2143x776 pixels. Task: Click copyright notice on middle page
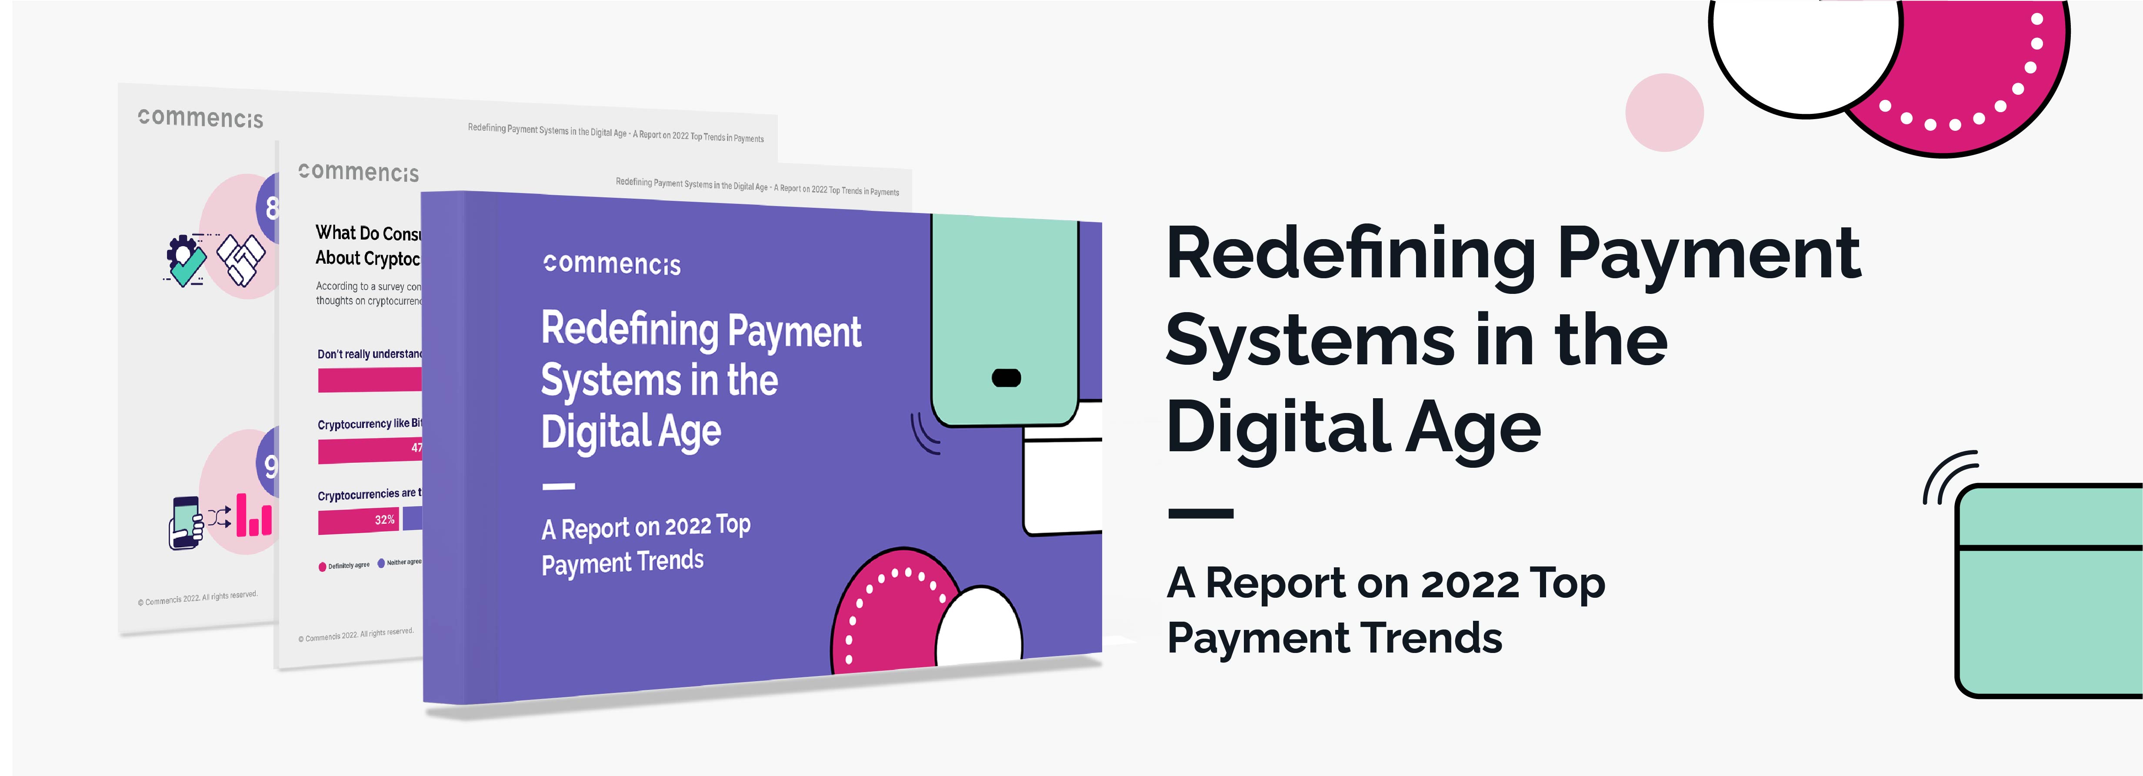click(356, 635)
